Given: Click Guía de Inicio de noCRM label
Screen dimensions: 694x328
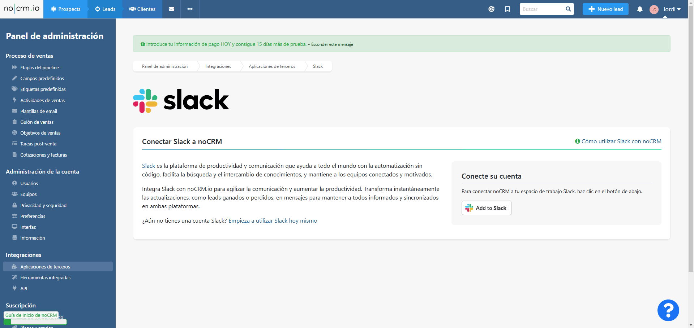Looking at the screenshot, I should pyautogui.click(x=31, y=315).
